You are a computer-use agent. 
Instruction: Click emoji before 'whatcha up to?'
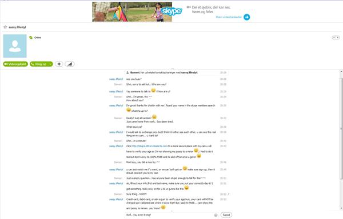pyautogui.click(x=129, y=109)
